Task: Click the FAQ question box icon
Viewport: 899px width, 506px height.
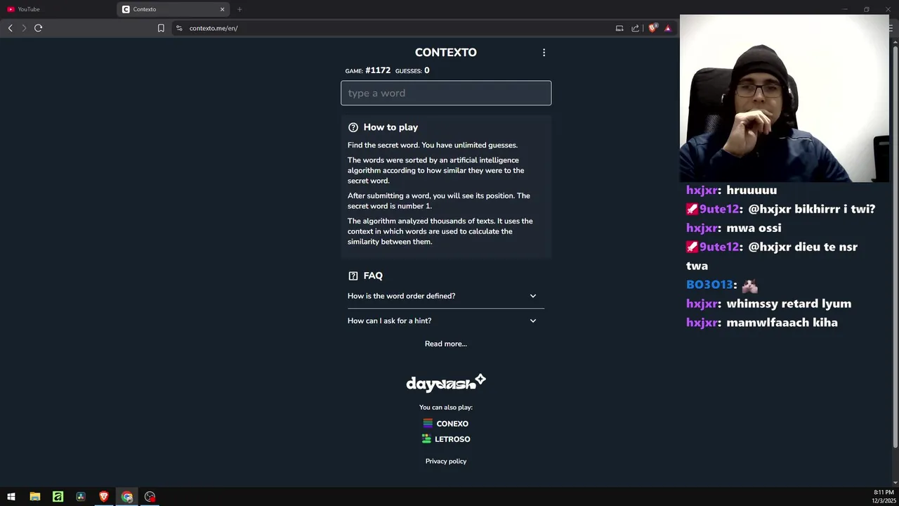Action: pyautogui.click(x=353, y=276)
